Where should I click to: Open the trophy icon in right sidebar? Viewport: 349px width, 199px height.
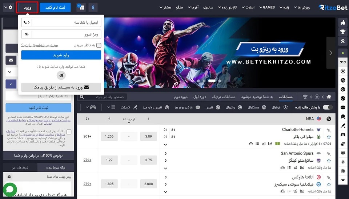(343, 32)
